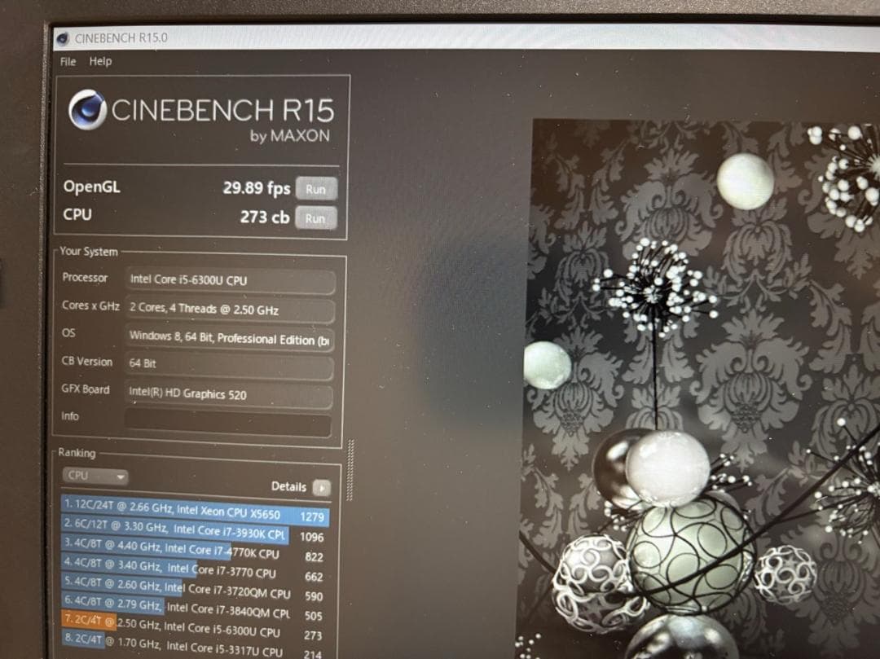
Task: Click the Info text field
Action: pos(228,423)
